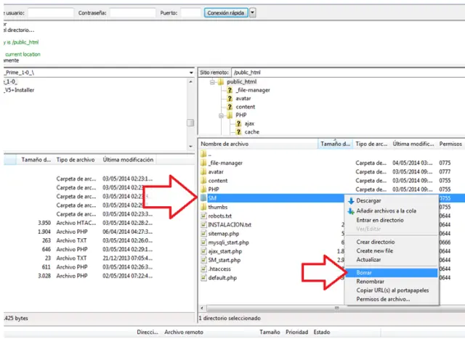Sort local list by Tamaño d... column
Image resolution: width=465 pixels, height=339 pixels.
(36, 160)
